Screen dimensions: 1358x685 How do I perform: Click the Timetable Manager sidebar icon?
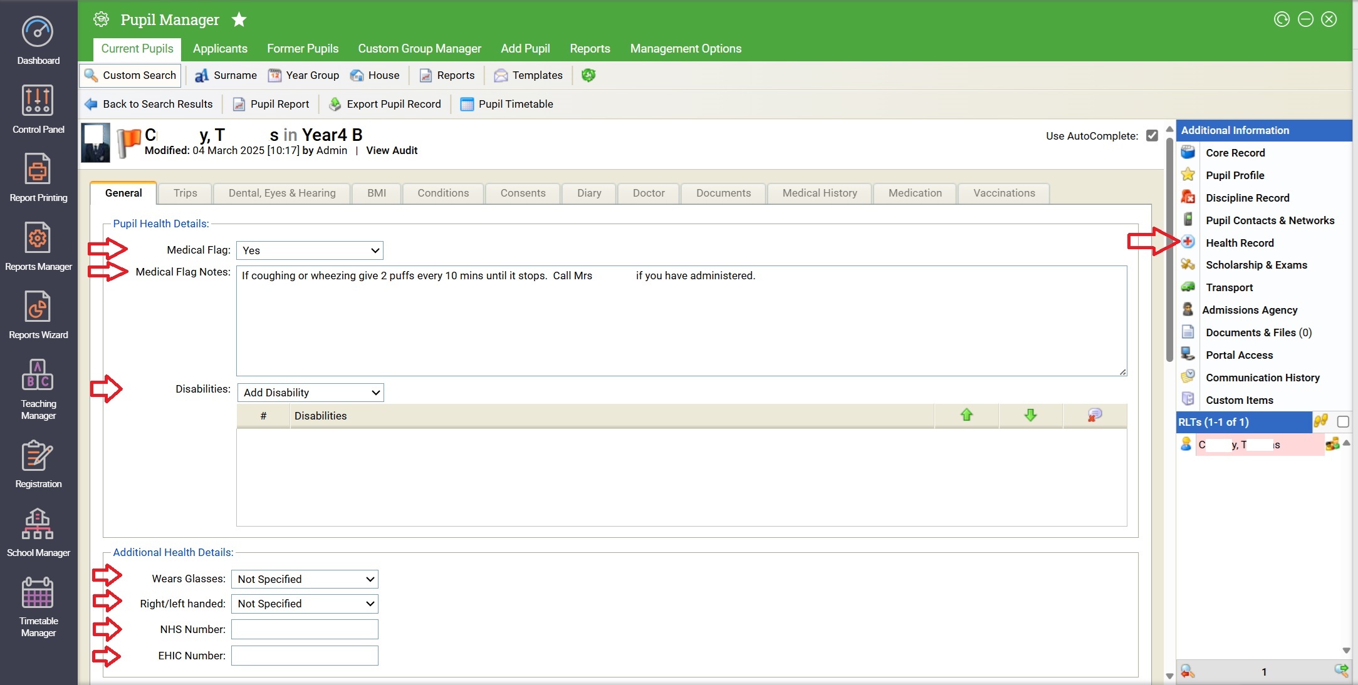tap(38, 593)
